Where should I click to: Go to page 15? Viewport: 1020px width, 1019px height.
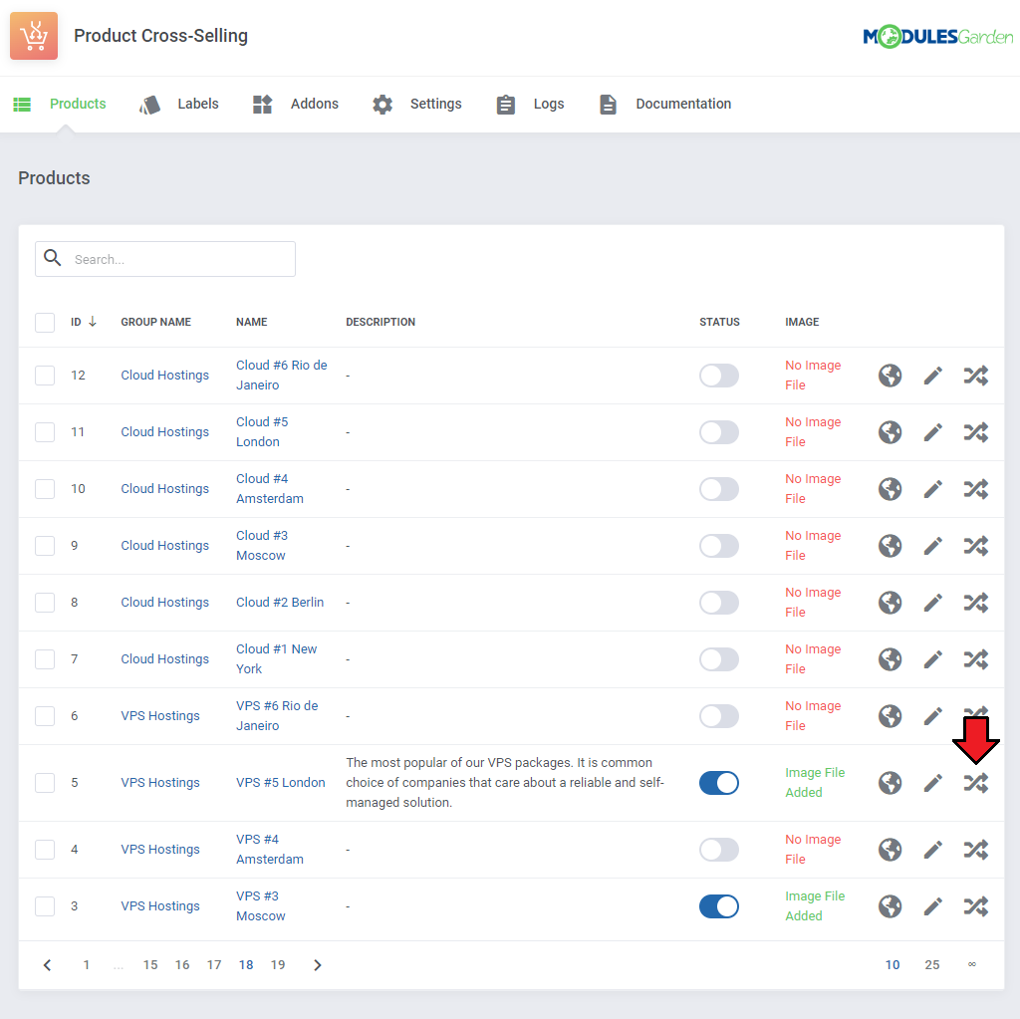click(150, 965)
